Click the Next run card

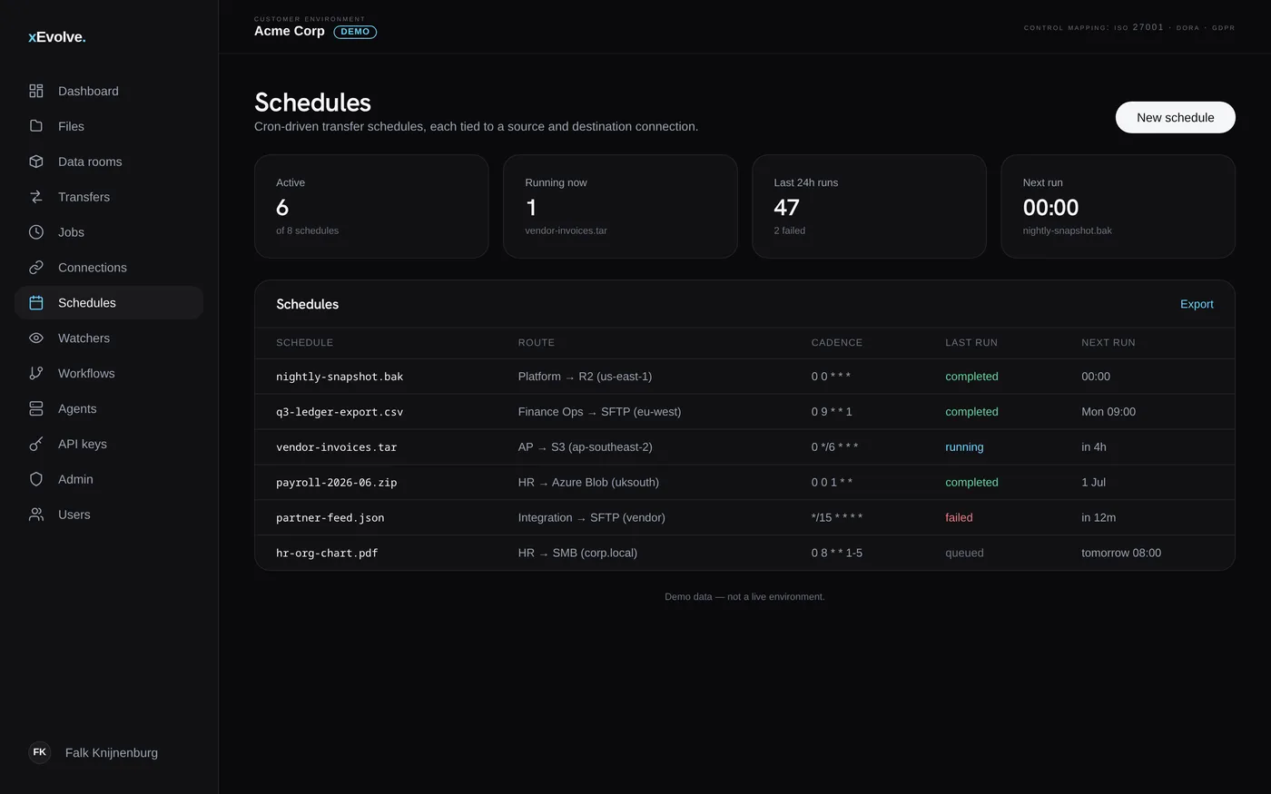[x=1118, y=206]
